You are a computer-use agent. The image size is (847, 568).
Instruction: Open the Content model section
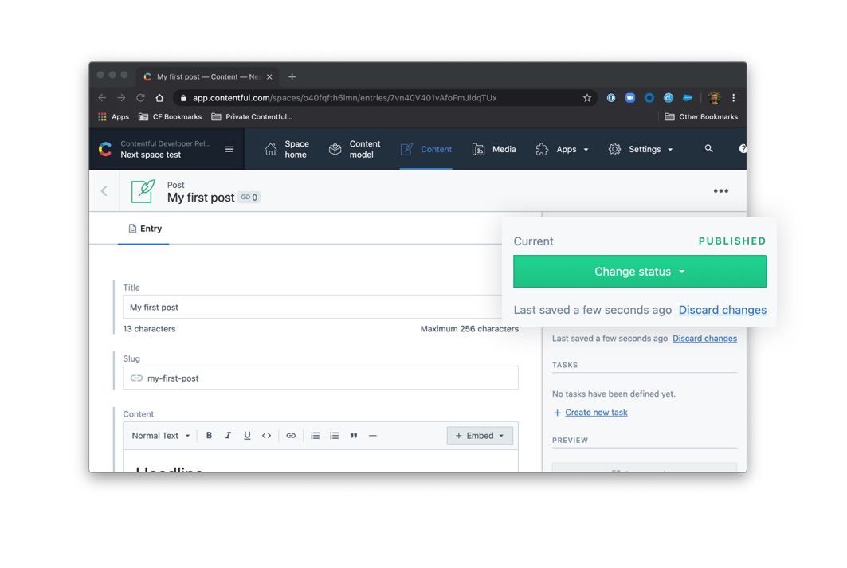pos(355,149)
